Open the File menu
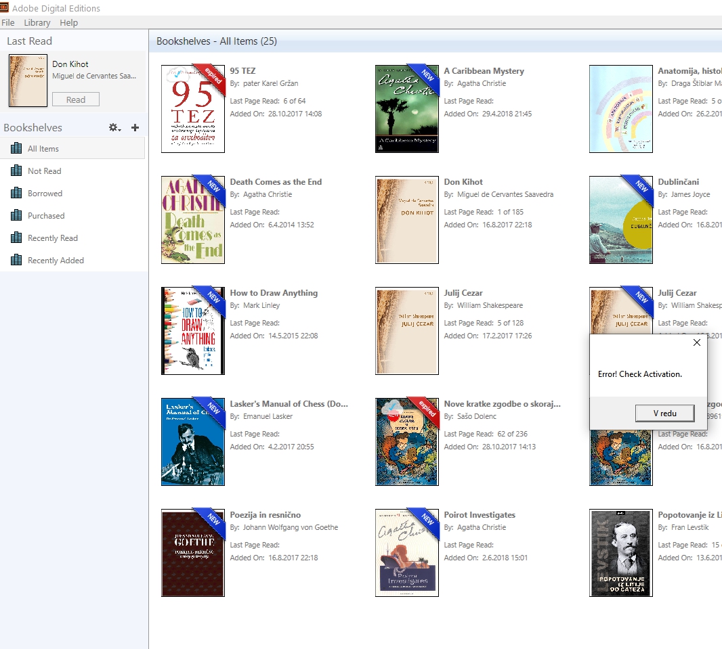This screenshot has height=649, width=722. pos(8,22)
